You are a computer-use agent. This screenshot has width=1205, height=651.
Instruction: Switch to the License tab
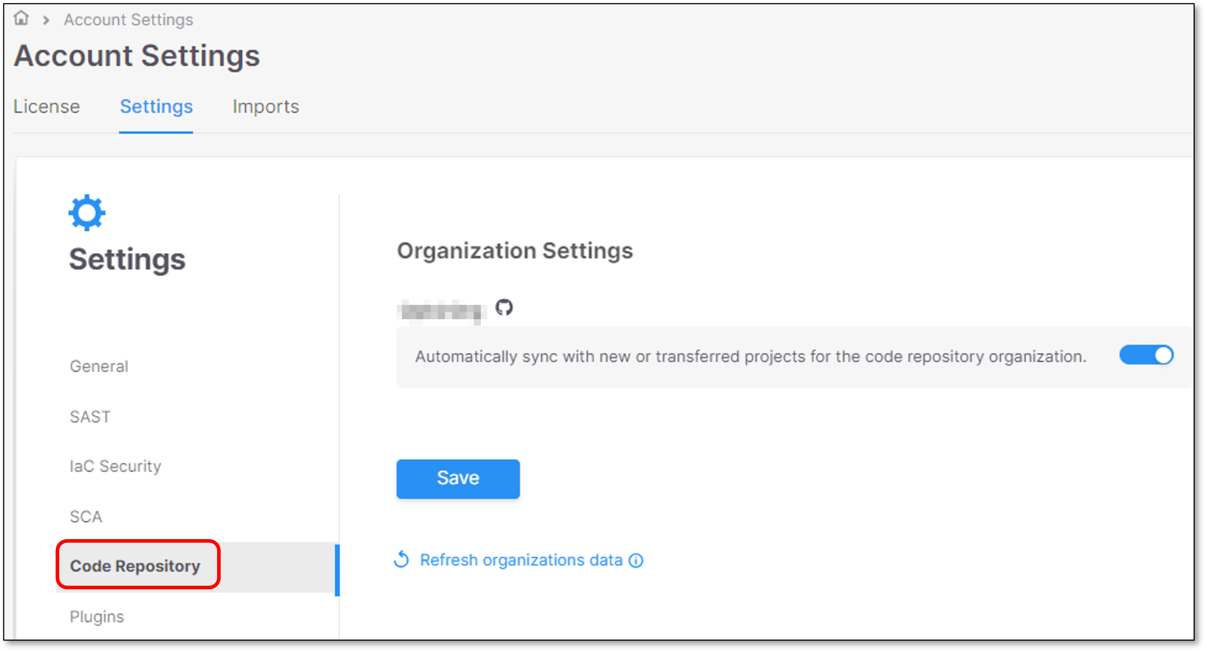(x=47, y=106)
